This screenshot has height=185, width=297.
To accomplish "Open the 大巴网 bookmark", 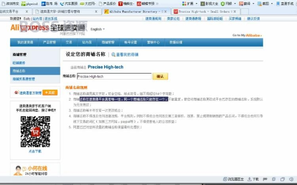I will [x=88, y=4].
